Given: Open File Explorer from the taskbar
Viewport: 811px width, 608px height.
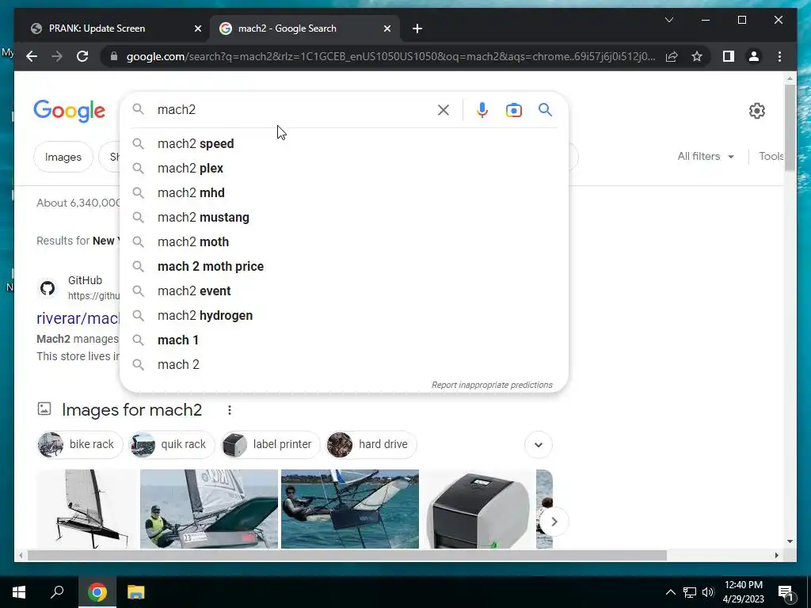Looking at the screenshot, I should click(x=136, y=592).
